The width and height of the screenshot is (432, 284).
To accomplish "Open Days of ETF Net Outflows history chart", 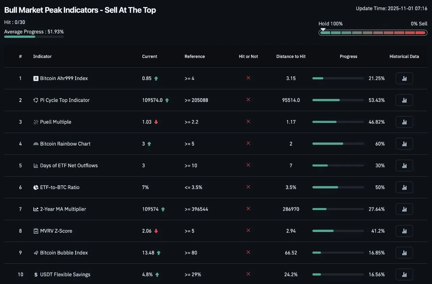I will click(x=404, y=165).
